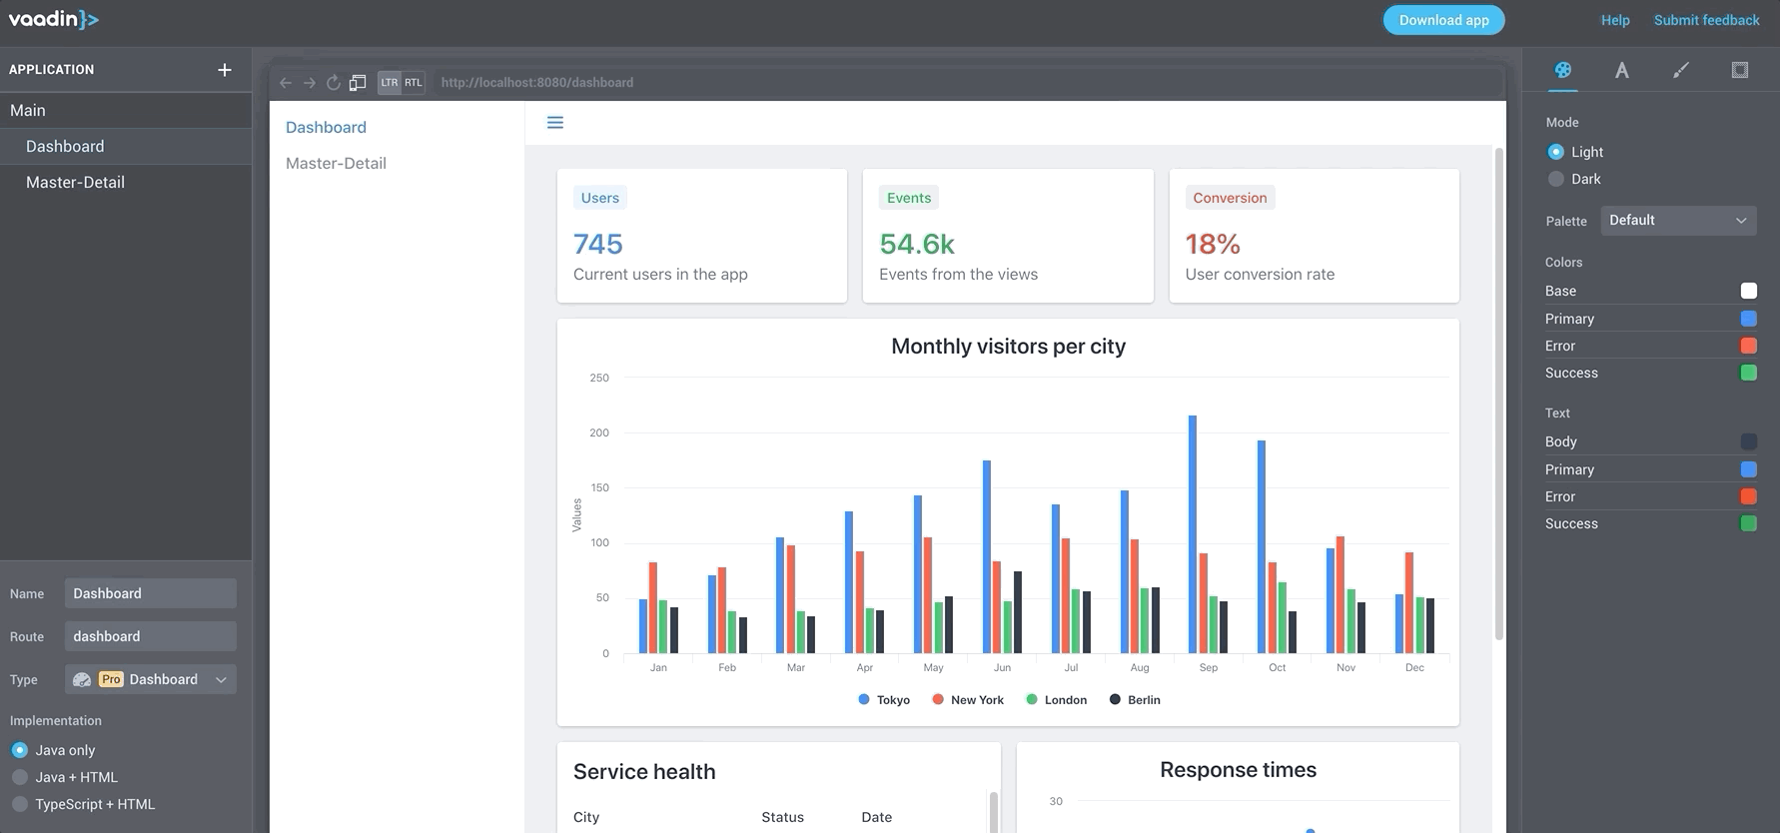Screen dimensions: 1780x833
Task: Open the view Type dropdown
Action: coord(151,679)
